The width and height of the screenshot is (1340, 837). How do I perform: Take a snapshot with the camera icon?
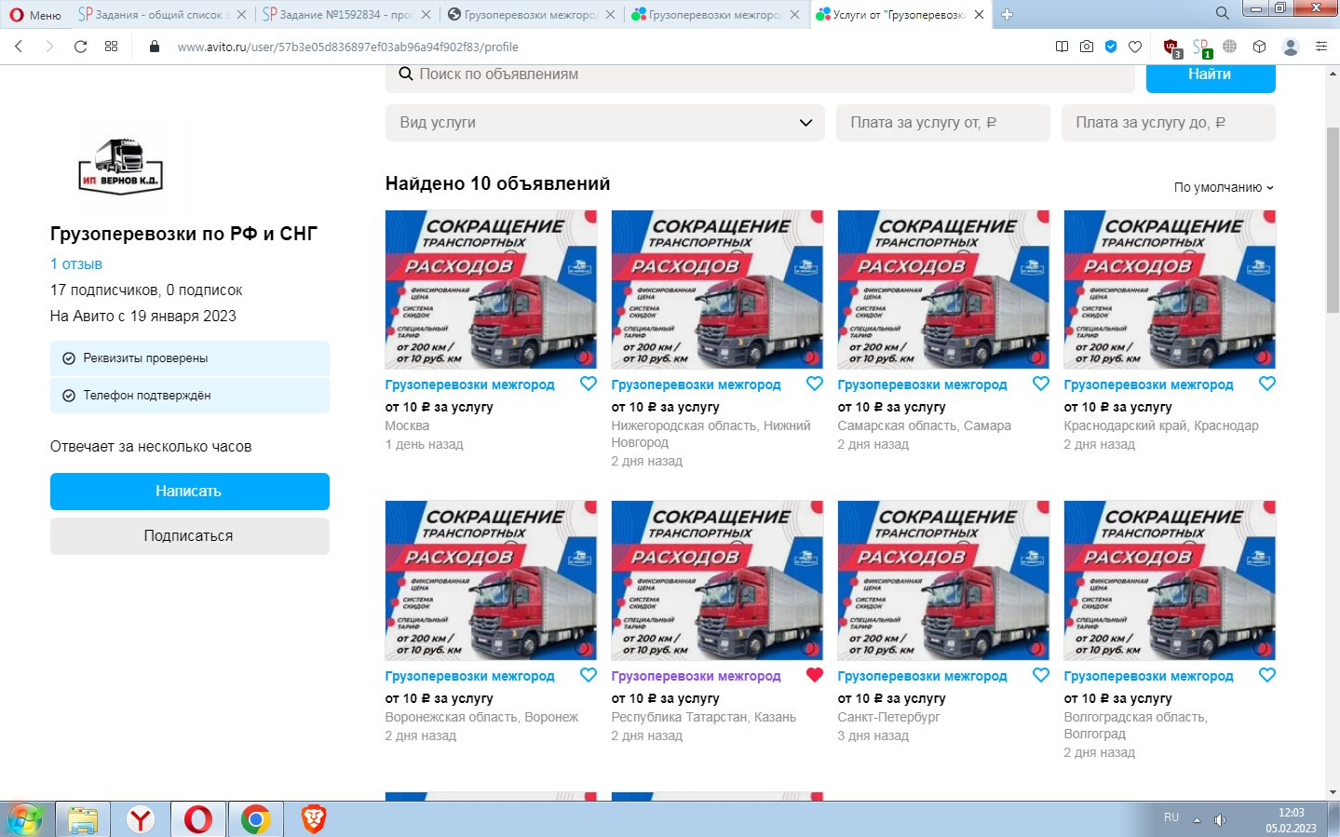pyautogui.click(x=1087, y=47)
